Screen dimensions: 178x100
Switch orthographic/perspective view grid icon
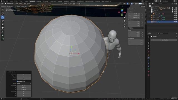(125, 27)
